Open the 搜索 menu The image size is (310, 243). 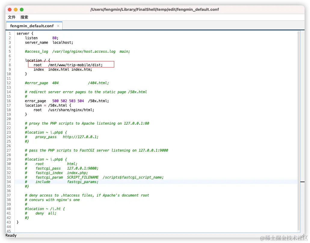24,17
